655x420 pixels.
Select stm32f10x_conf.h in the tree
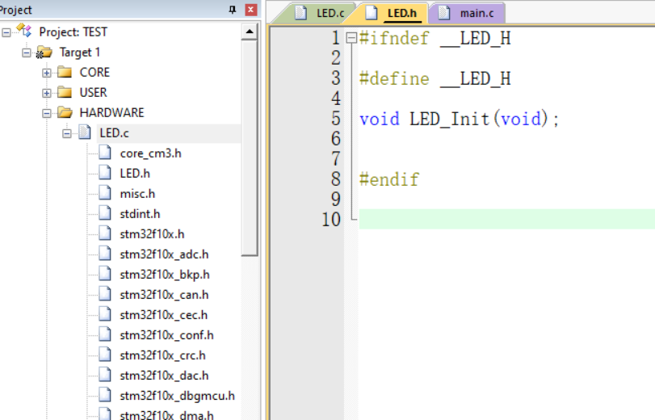click(166, 335)
